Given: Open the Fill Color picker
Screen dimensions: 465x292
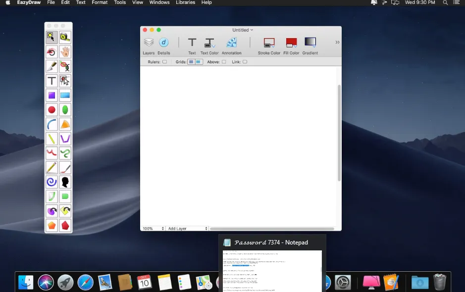Looking at the screenshot, I should (x=291, y=46).
